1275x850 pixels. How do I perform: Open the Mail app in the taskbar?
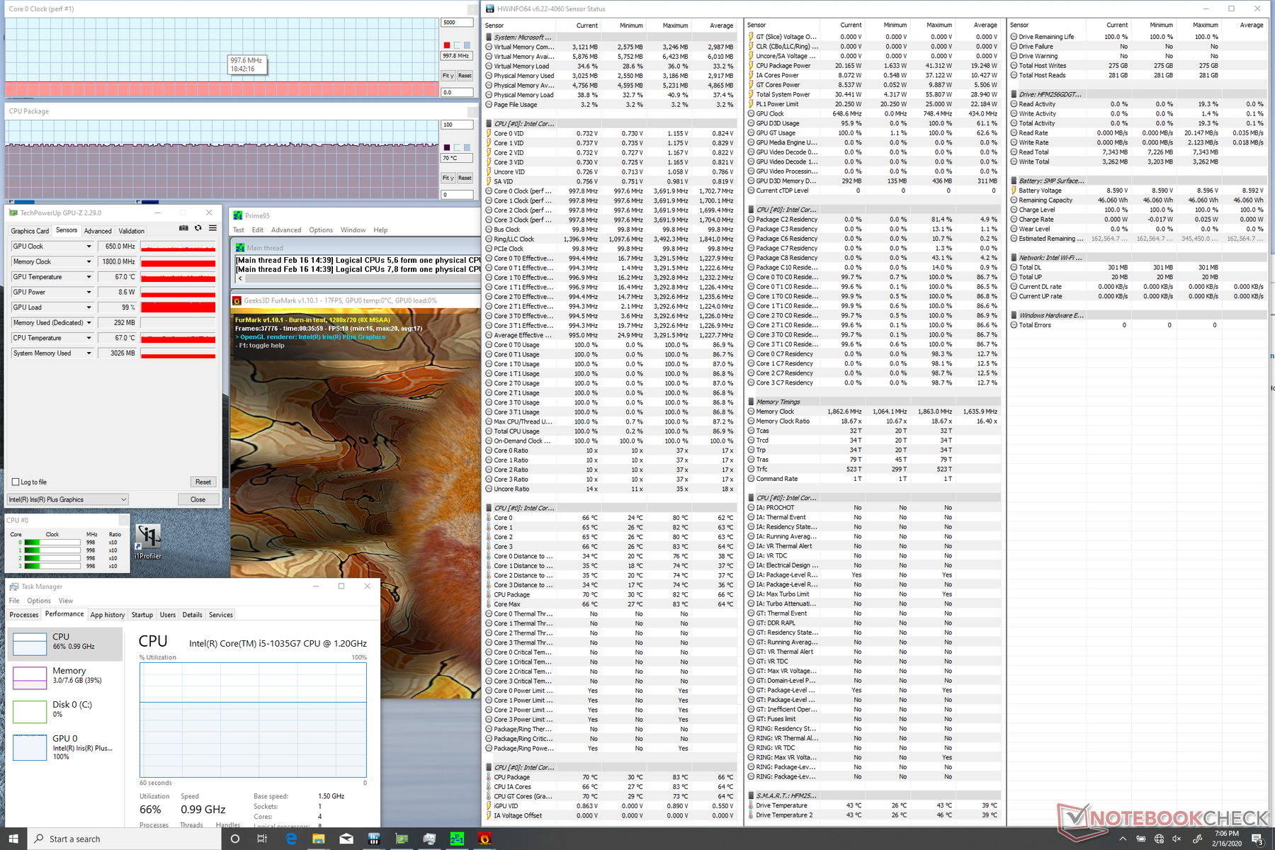point(346,839)
